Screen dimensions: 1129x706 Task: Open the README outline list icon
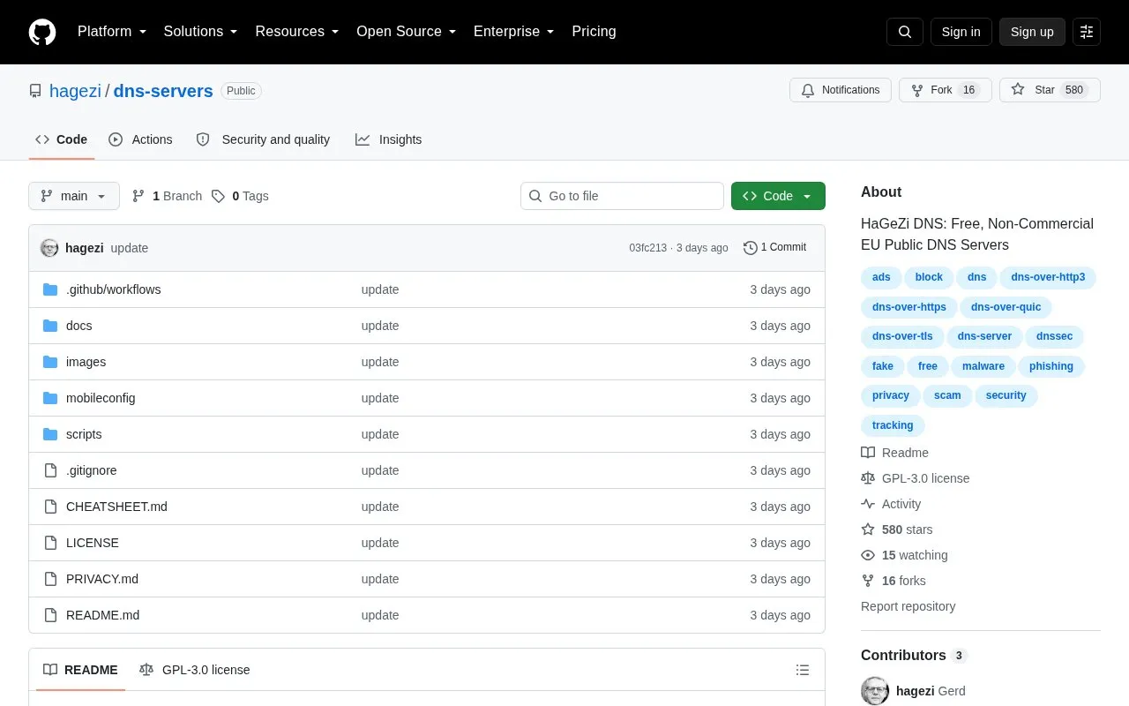[x=803, y=670]
